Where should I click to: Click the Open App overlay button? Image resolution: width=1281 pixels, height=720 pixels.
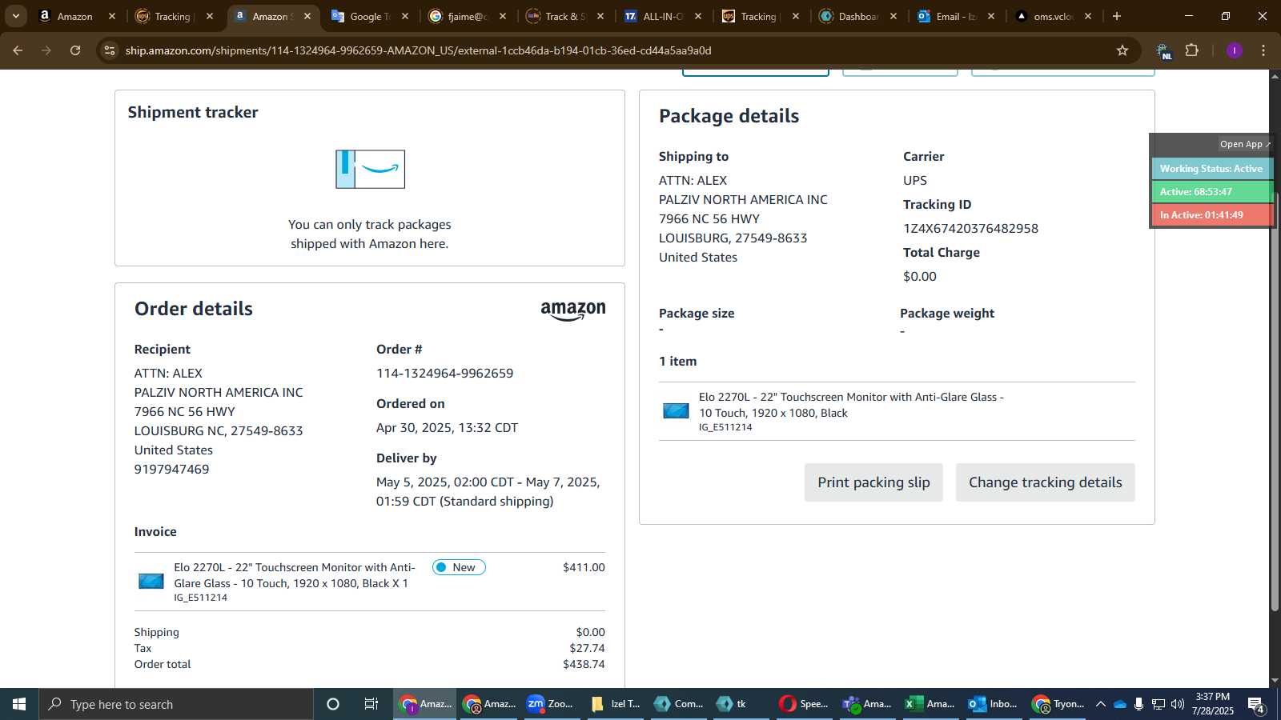point(1244,144)
